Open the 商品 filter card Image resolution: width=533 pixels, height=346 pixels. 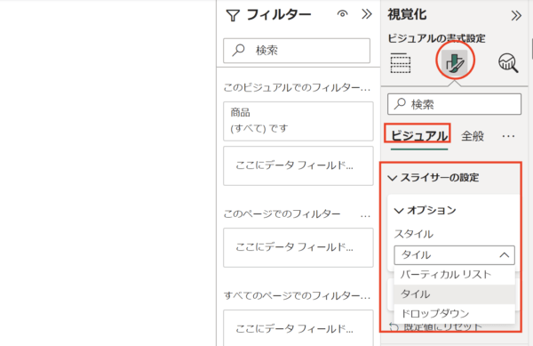click(x=298, y=121)
